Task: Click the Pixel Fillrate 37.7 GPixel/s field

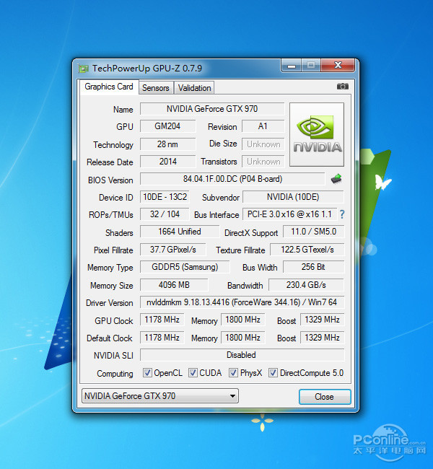Action: pyautogui.click(x=173, y=250)
